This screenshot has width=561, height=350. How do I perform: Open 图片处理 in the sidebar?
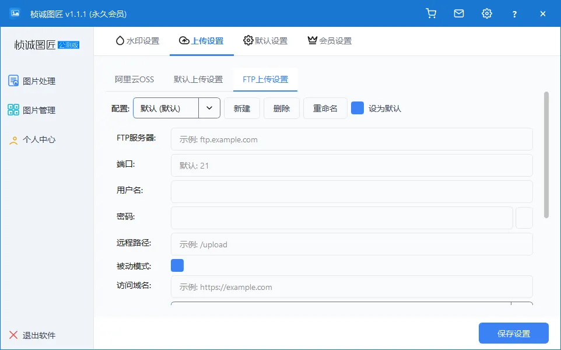click(x=38, y=81)
